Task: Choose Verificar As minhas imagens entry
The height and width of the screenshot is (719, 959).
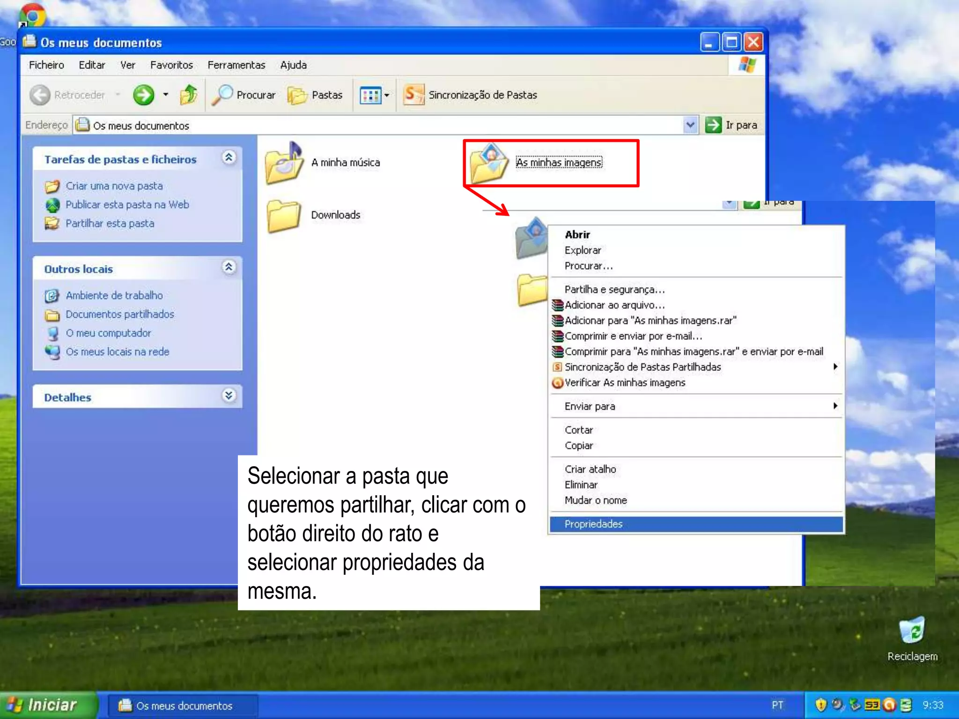Action: [x=696, y=383]
